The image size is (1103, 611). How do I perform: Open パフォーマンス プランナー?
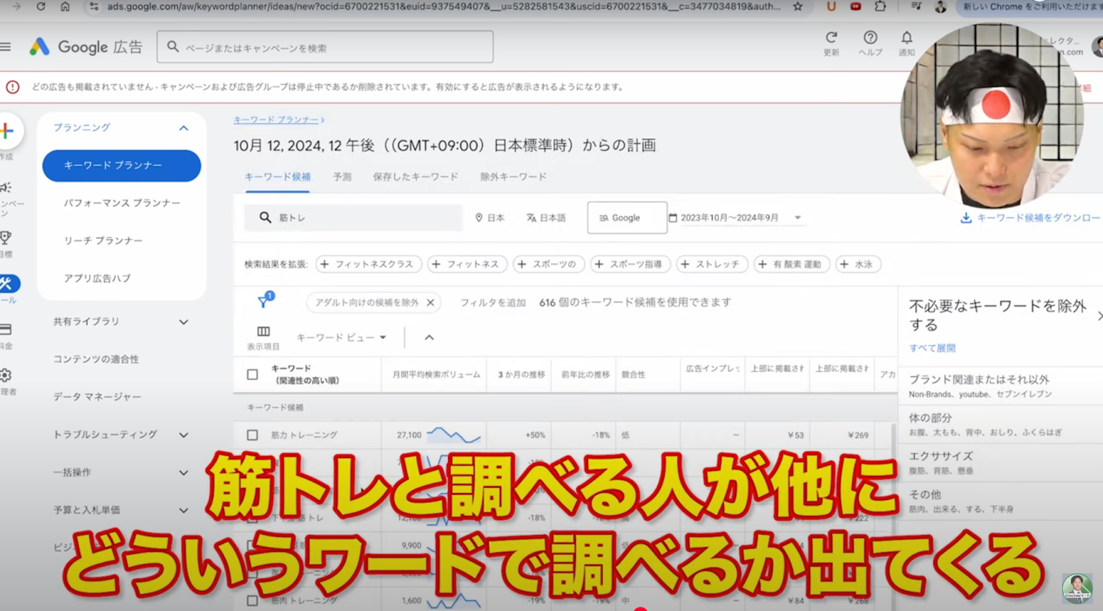(x=122, y=203)
